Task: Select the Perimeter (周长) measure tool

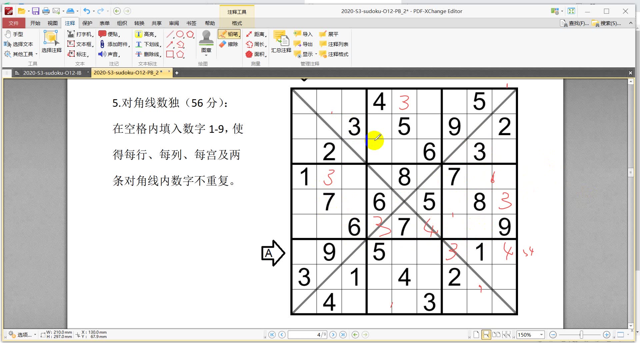Action: point(256,44)
